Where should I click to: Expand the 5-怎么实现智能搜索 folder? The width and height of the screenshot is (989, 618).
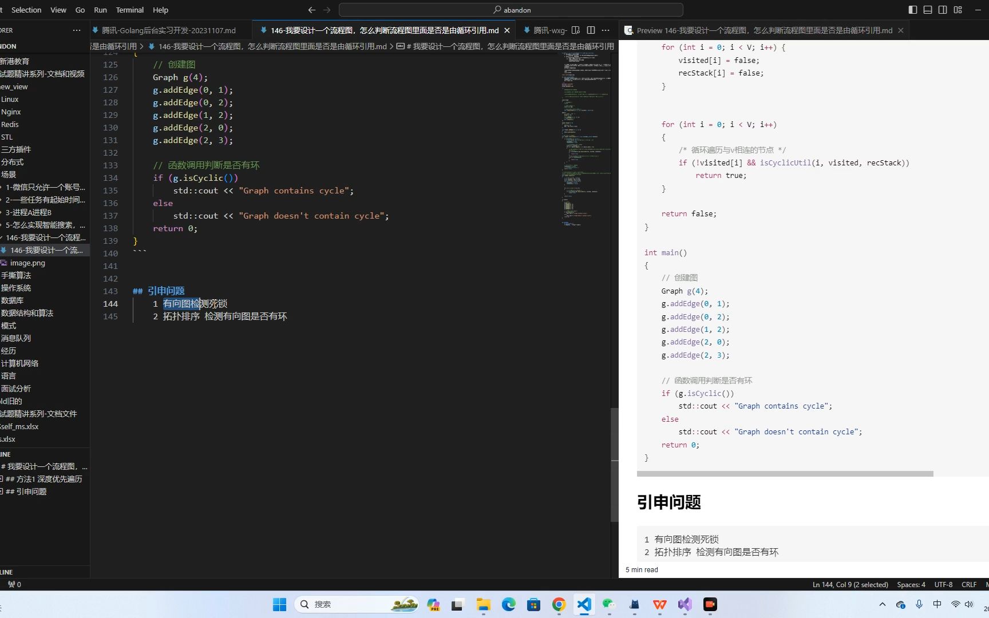pyautogui.click(x=45, y=225)
